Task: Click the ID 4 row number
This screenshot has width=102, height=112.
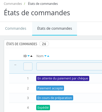Action: pos(28,108)
